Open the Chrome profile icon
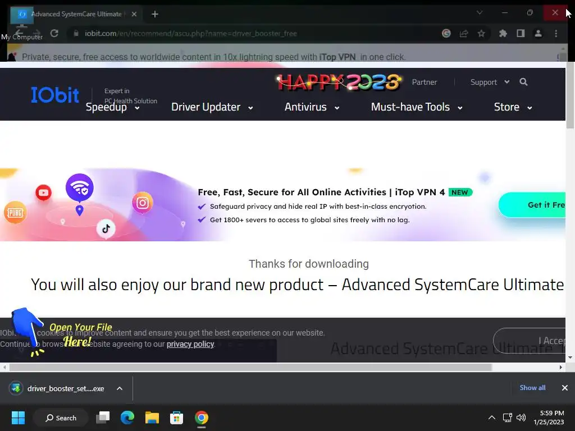 [x=538, y=33]
